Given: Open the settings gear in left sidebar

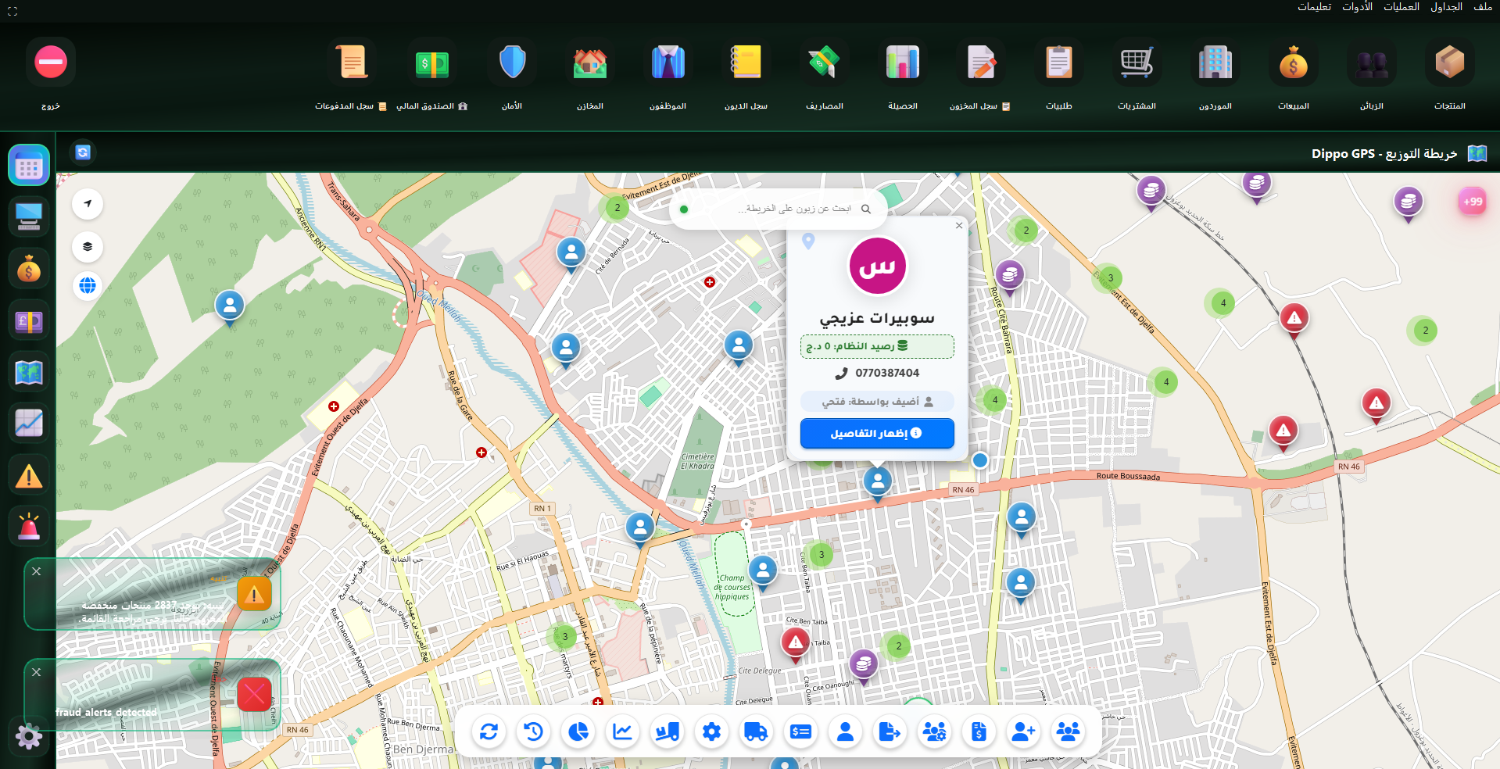Looking at the screenshot, I should click(x=29, y=736).
